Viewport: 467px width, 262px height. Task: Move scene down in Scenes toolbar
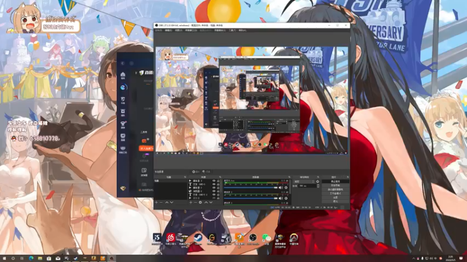172,202
